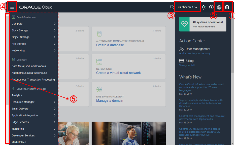Click the DNS zone management globe icon
The height and width of the screenshot is (146, 235).
click(x=99, y=90)
